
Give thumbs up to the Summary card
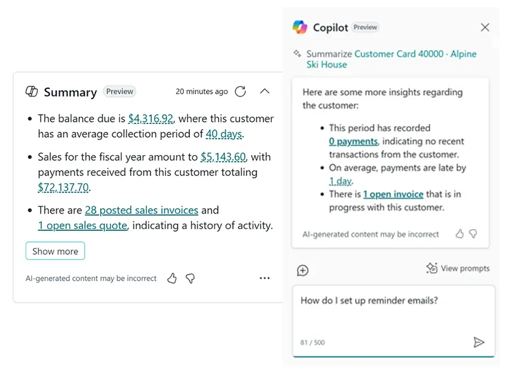(171, 279)
